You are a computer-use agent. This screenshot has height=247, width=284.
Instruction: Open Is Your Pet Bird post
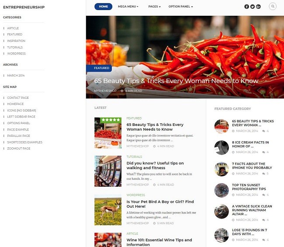tap(160, 204)
